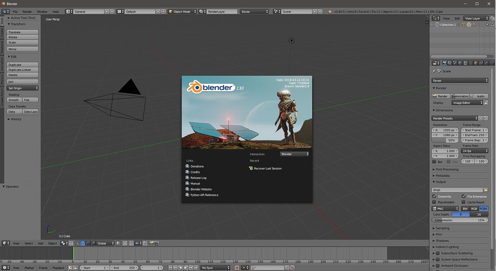The width and height of the screenshot is (496, 271).
Task: Toggle the Collection 1 visibility checkbox
Action: click(493, 24)
